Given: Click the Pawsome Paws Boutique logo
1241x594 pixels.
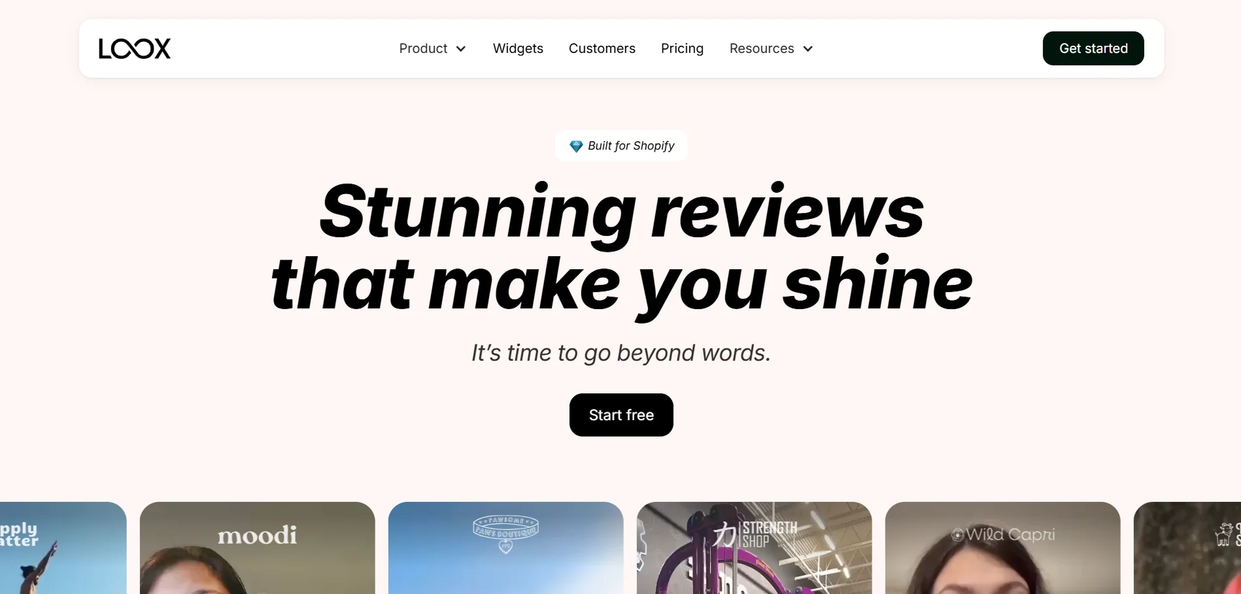Looking at the screenshot, I should [505, 534].
